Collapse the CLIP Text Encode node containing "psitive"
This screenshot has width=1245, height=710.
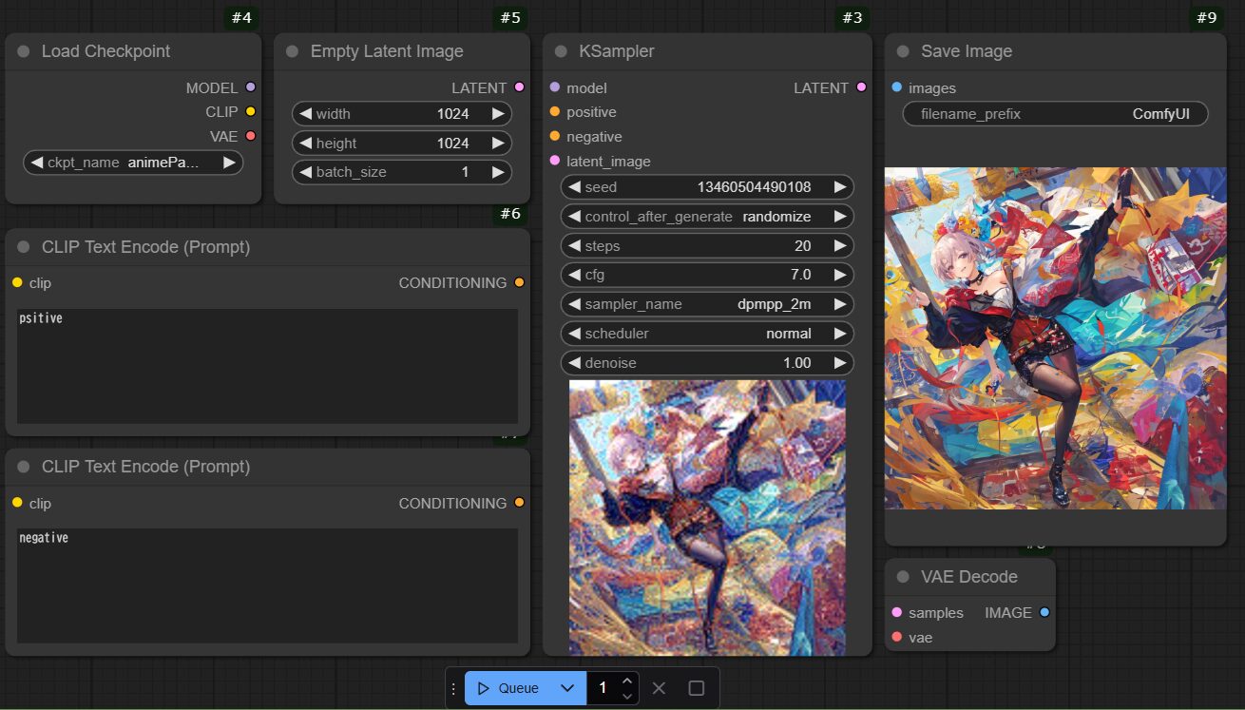(x=24, y=247)
